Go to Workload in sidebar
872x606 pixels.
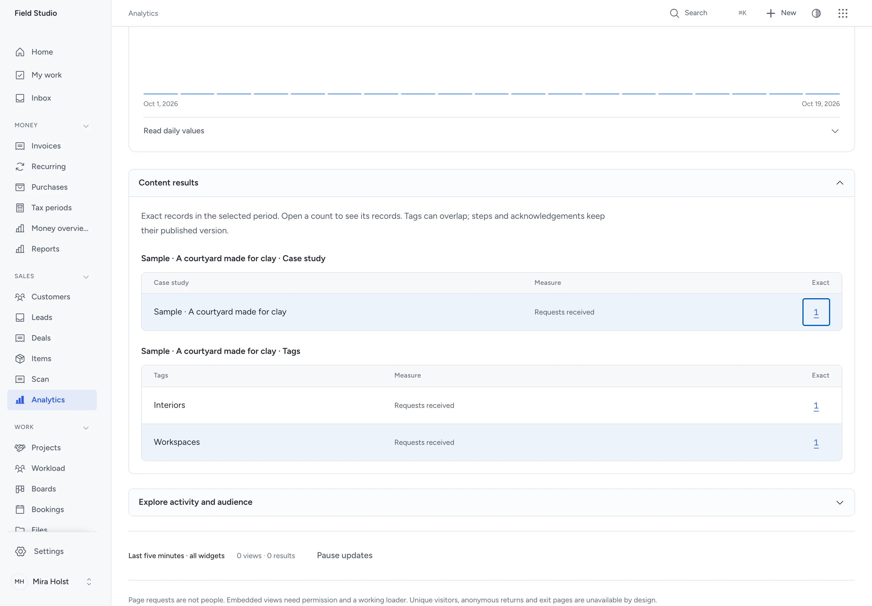tap(52, 468)
